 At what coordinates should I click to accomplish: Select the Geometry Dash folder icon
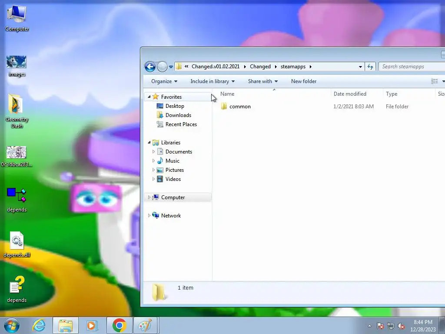[17, 111]
